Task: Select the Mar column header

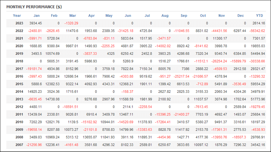Action: [73, 16]
